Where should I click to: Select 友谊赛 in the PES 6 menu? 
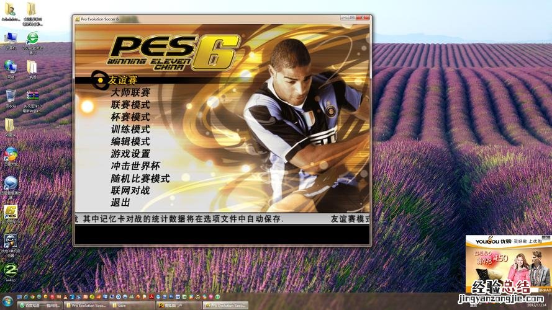click(x=122, y=80)
